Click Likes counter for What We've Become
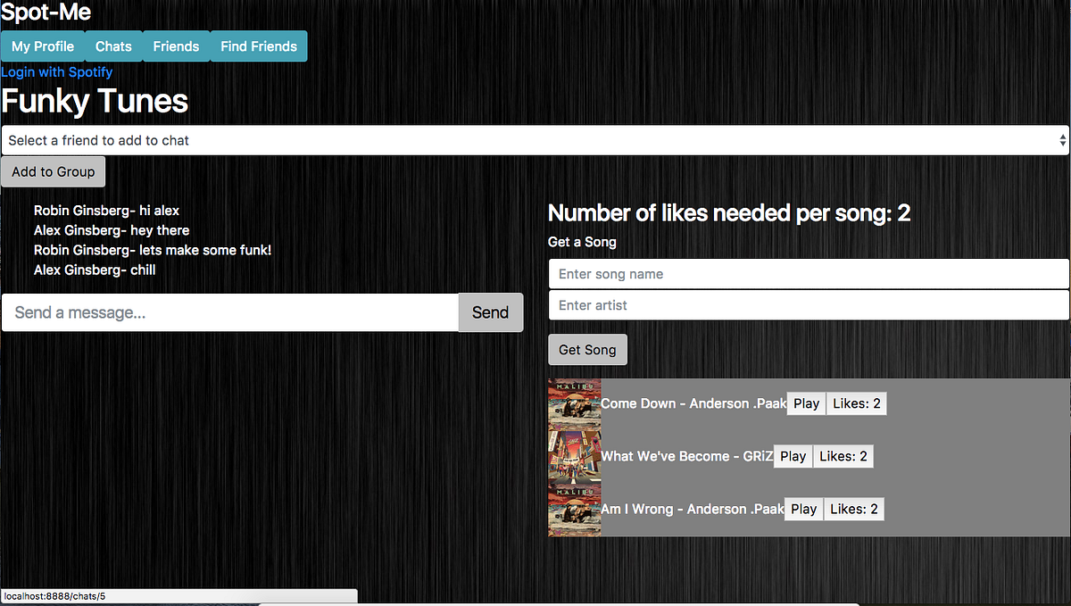The height and width of the screenshot is (606, 1071). (843, 456)
